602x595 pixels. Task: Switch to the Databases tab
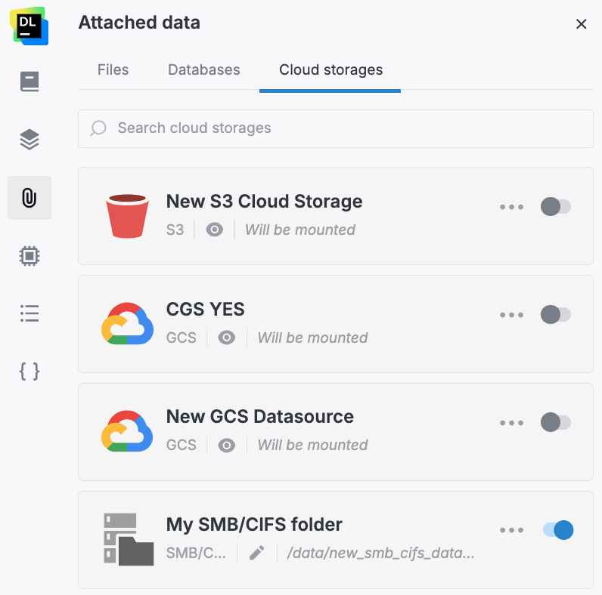point(204,70)
